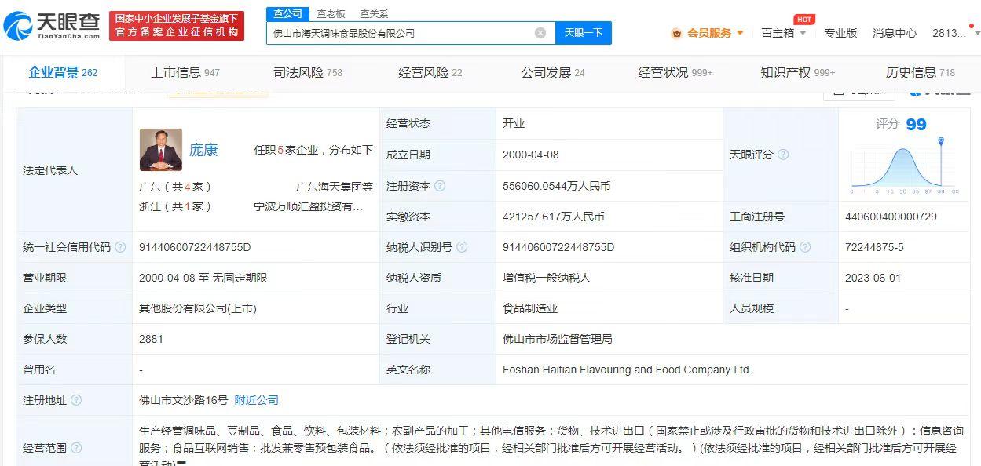Open the 经营风险 tab
Image resolution: width=981 pixels, height=466 pixels.
tap(430, 73)
